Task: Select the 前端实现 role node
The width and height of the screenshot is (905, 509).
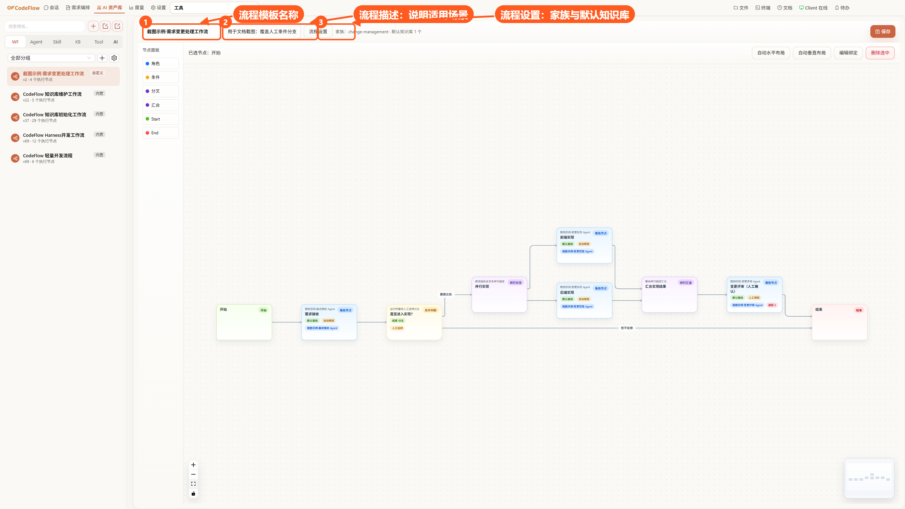Action: click(584, 245)
